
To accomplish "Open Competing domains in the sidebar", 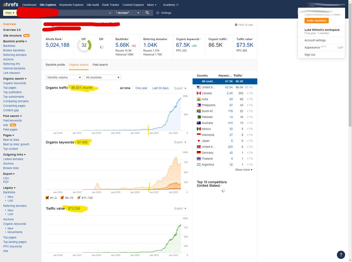I will click(x=16, y=101).
